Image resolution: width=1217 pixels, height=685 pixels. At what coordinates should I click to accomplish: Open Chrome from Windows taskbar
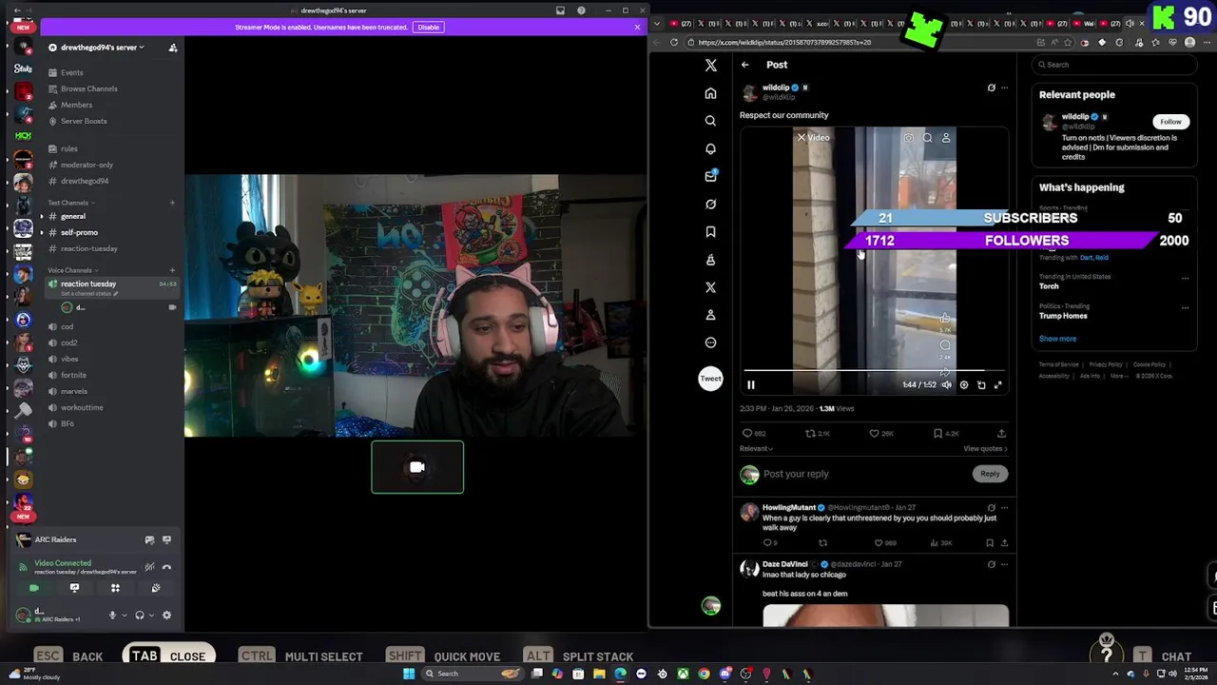704,674
